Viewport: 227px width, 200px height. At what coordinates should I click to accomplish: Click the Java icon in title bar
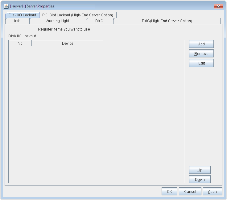click(6, 6)
